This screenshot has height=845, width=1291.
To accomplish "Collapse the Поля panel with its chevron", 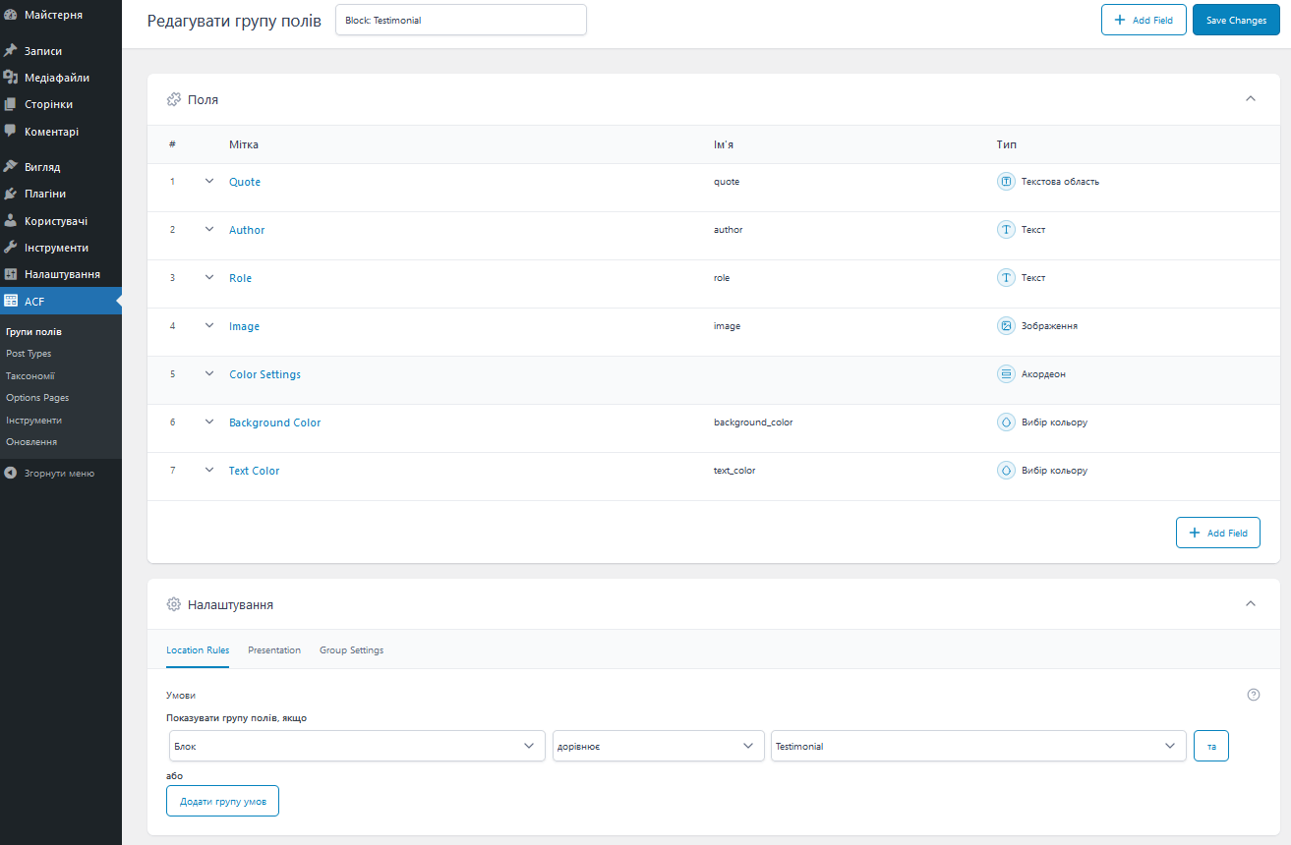I will [x=1251, y=98].
